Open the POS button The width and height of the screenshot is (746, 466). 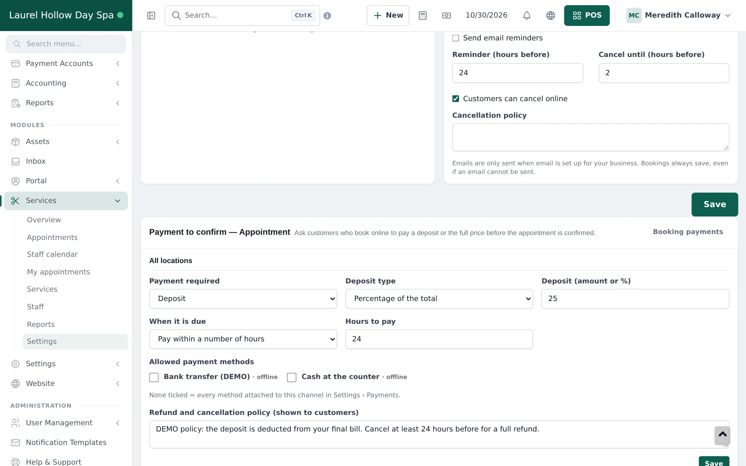coord(587,16)
